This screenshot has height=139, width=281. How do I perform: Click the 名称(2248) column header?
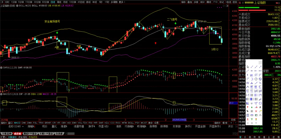[x=15, y=127]
